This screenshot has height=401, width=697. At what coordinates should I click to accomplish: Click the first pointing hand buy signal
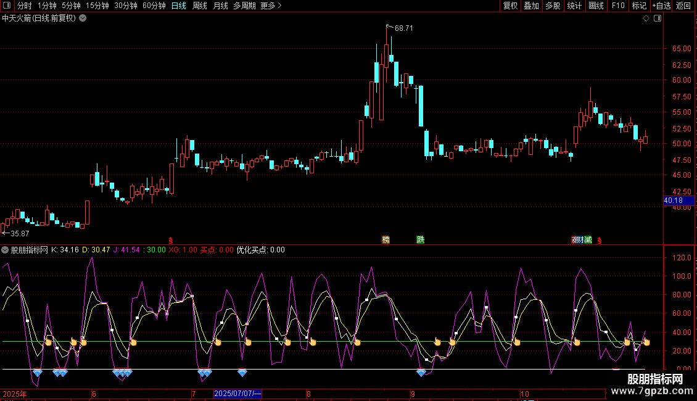[48, 341]
